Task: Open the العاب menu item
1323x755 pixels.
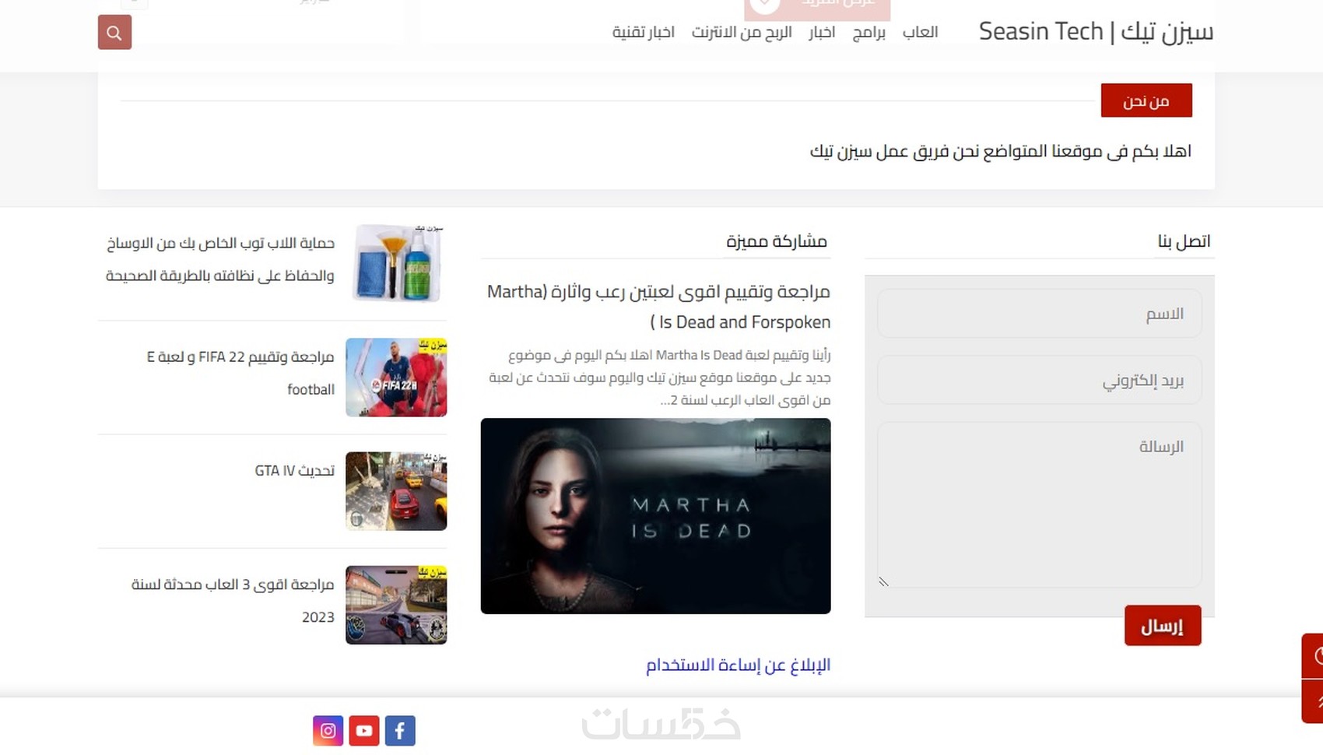Action: [921, 32]
